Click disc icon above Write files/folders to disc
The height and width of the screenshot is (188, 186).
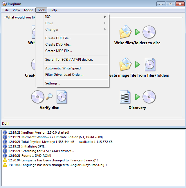pos(149,32)
